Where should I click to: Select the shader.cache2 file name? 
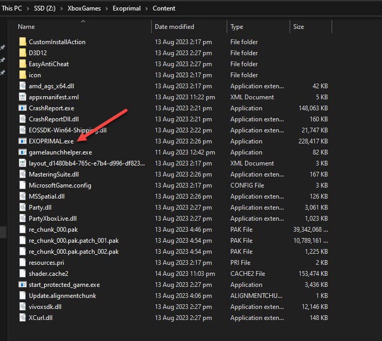pyautogui.click(x=48, y=274)
